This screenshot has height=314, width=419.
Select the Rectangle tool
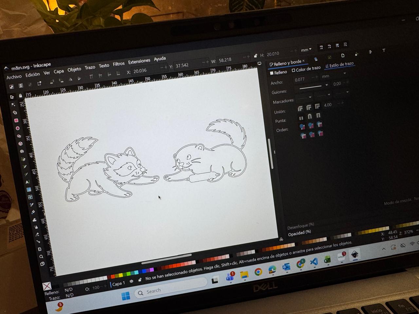16,120
